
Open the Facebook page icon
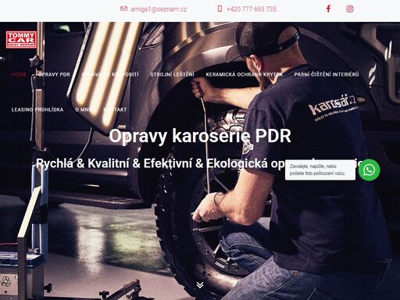click(328, 9)
